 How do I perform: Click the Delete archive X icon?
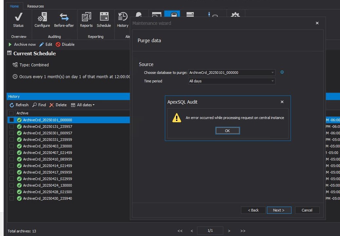(51, 105)
